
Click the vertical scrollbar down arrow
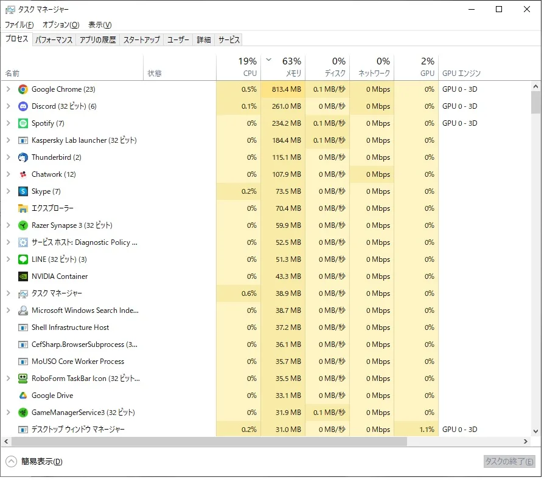[x=535, y=431]
